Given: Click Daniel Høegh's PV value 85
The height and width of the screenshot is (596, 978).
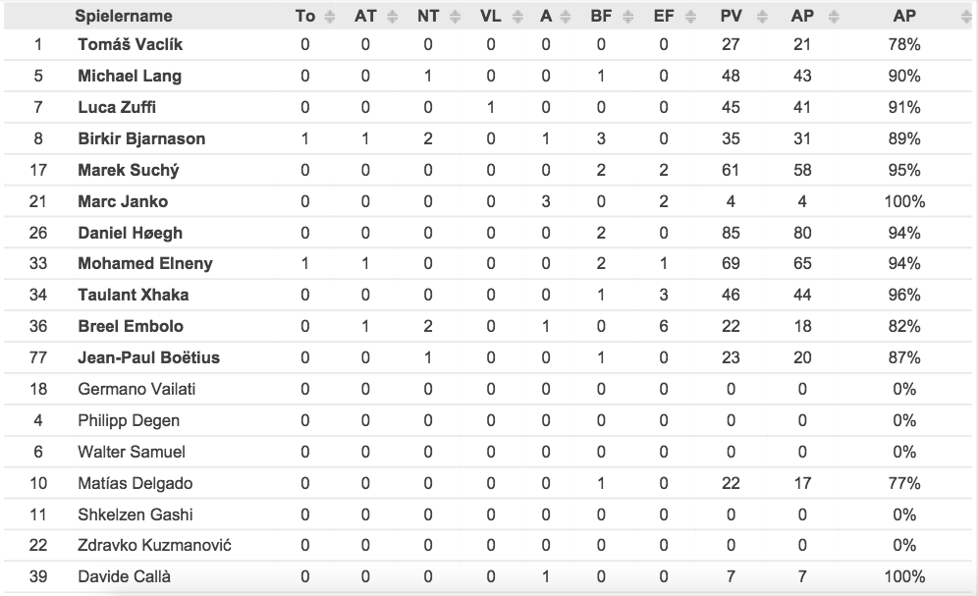Looking at the screenshot, I should (731, 233).
